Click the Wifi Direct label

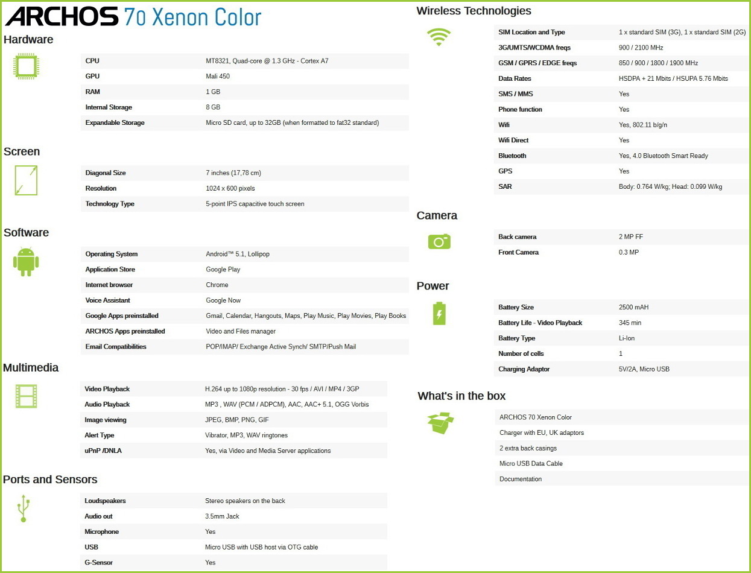(513, 141)
